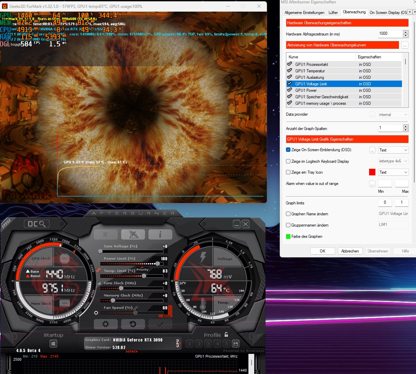The image size is (416, 374).
Task: Select GPU1 memory usage \ process row
Action: [x=344, y=103]
